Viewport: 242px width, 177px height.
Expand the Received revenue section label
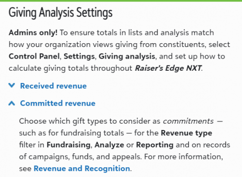[x=53, y=86]
